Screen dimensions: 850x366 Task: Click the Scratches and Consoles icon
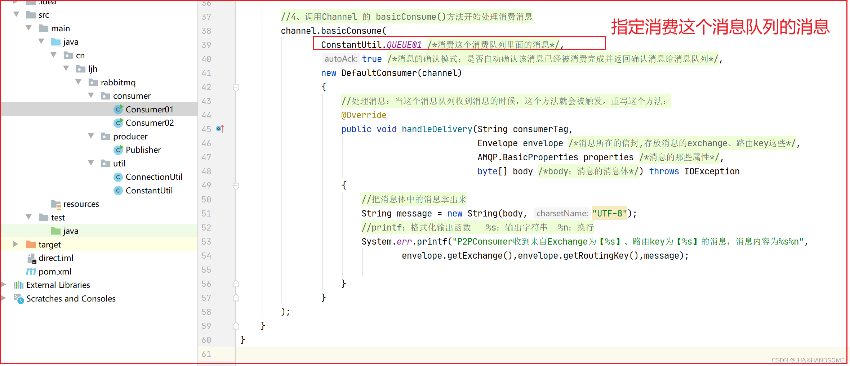[19, 299]
